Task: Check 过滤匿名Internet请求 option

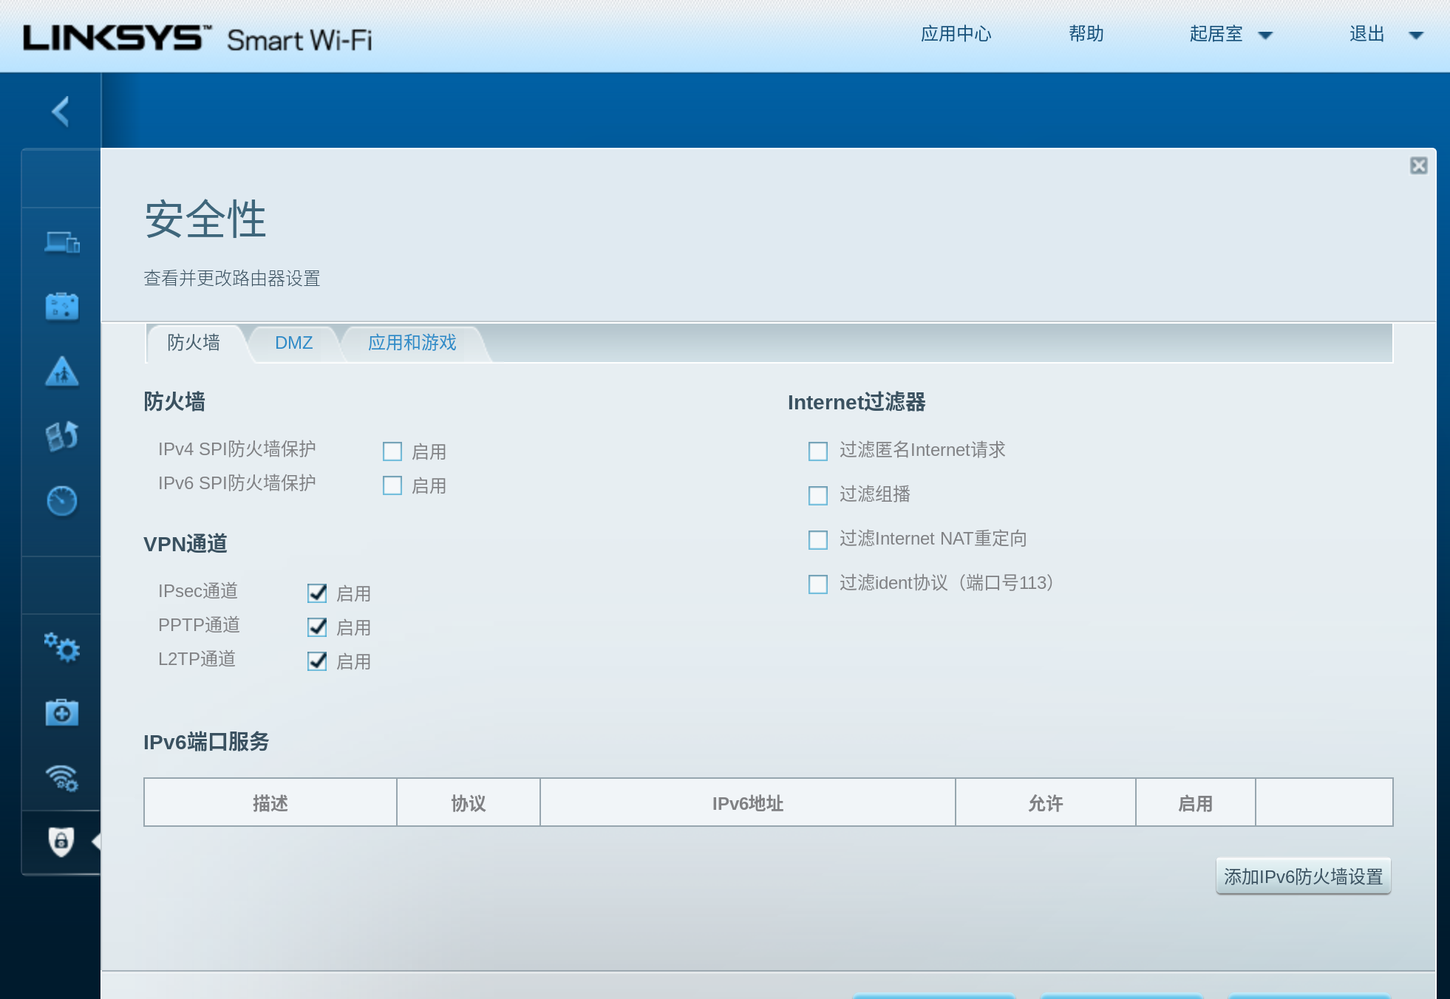Action: [818, 451]
